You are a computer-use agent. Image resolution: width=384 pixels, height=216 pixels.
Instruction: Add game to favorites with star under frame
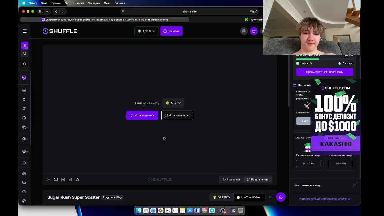77,180
